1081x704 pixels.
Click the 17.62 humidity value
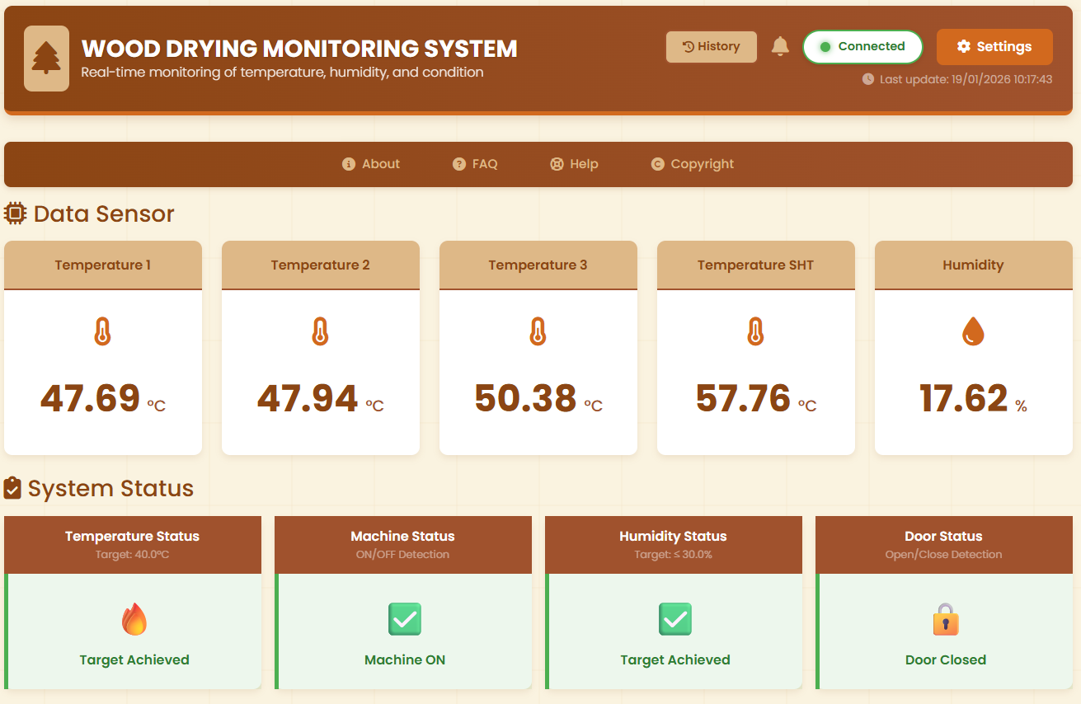(x=964, y=399)
